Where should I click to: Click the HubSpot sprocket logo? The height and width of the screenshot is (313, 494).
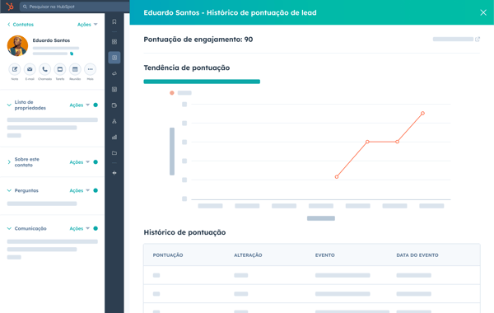point(10,6)
